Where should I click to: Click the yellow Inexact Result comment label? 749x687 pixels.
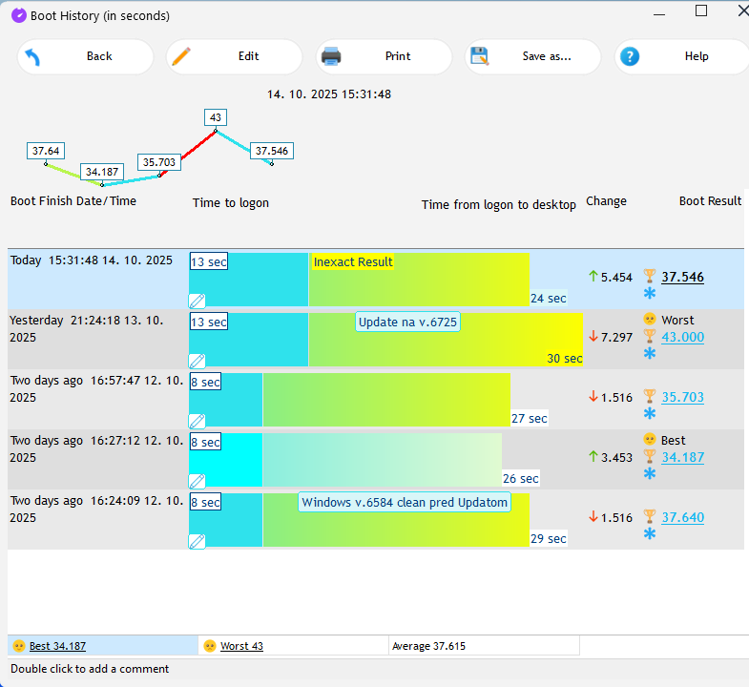click(x=353, y=262)
